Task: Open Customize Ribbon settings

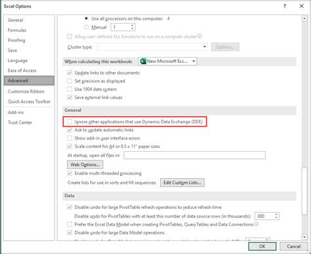Action: pyautogui.click(x=26, y=92)
